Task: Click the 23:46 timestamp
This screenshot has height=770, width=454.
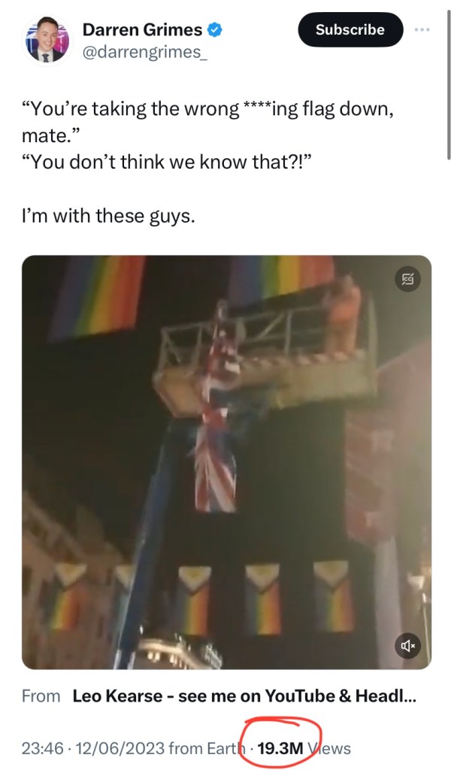Action: (x=42, y=748)
